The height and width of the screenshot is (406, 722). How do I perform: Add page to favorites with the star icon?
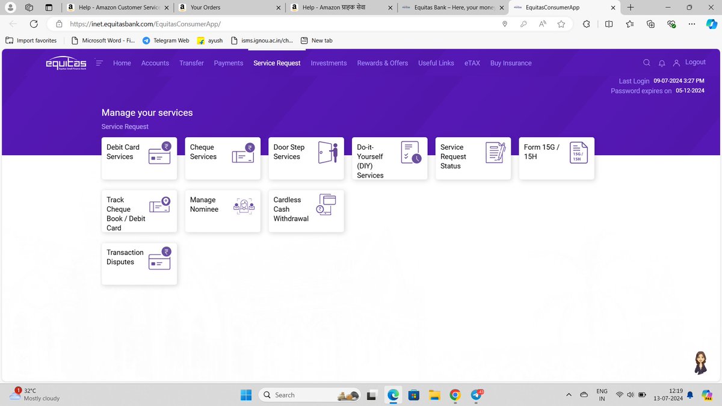[x=561, y=24]
